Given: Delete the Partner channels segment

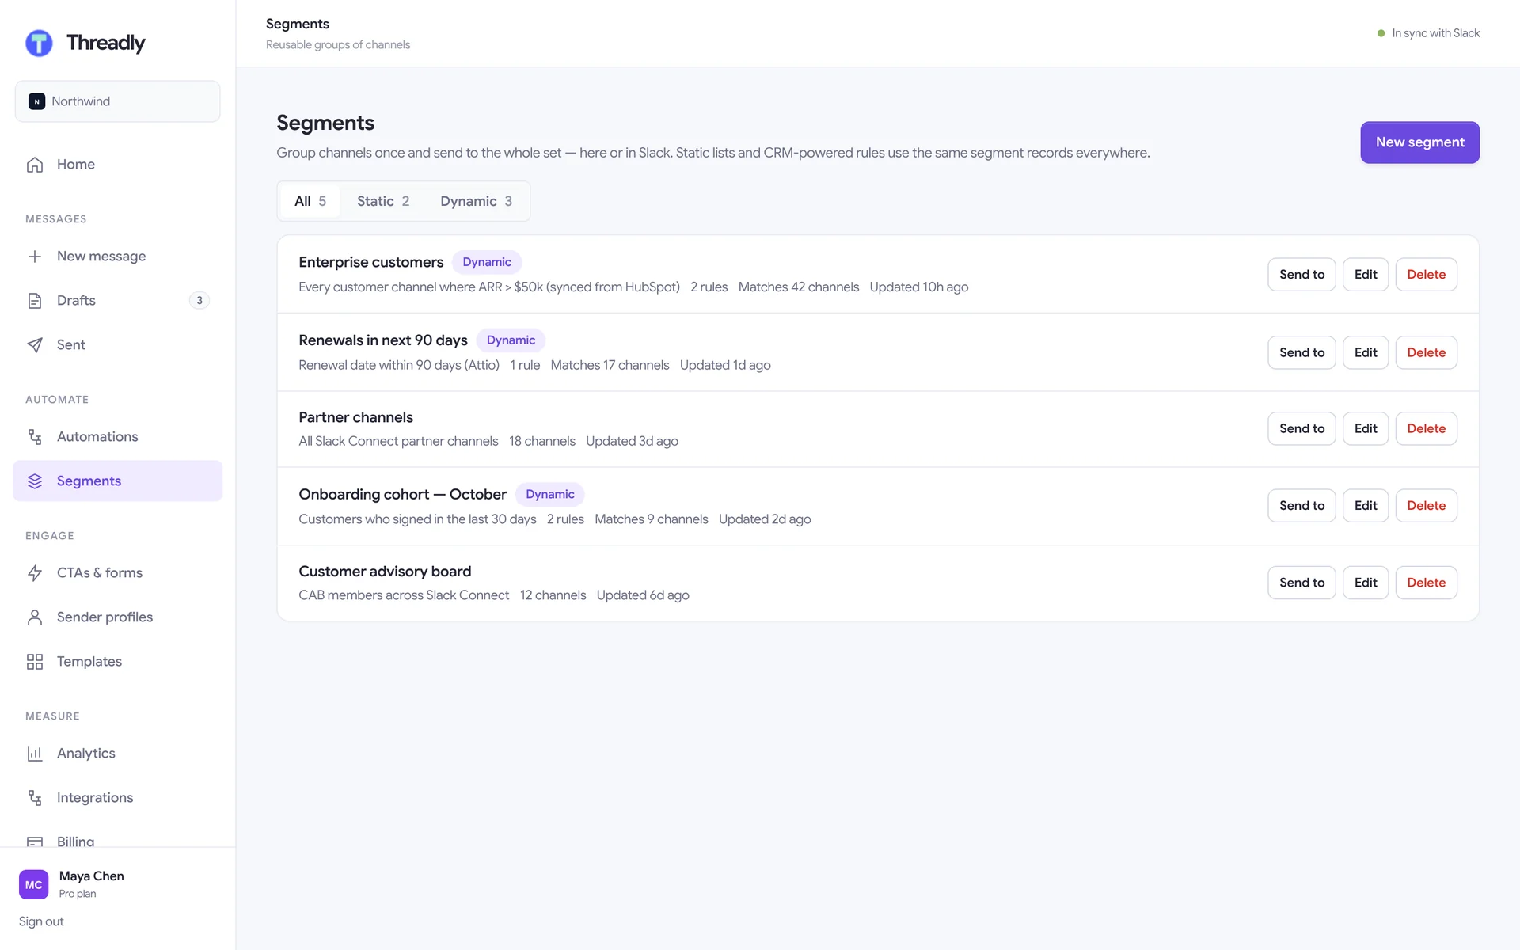Looking at the screenshot, I should [1426, 428].
